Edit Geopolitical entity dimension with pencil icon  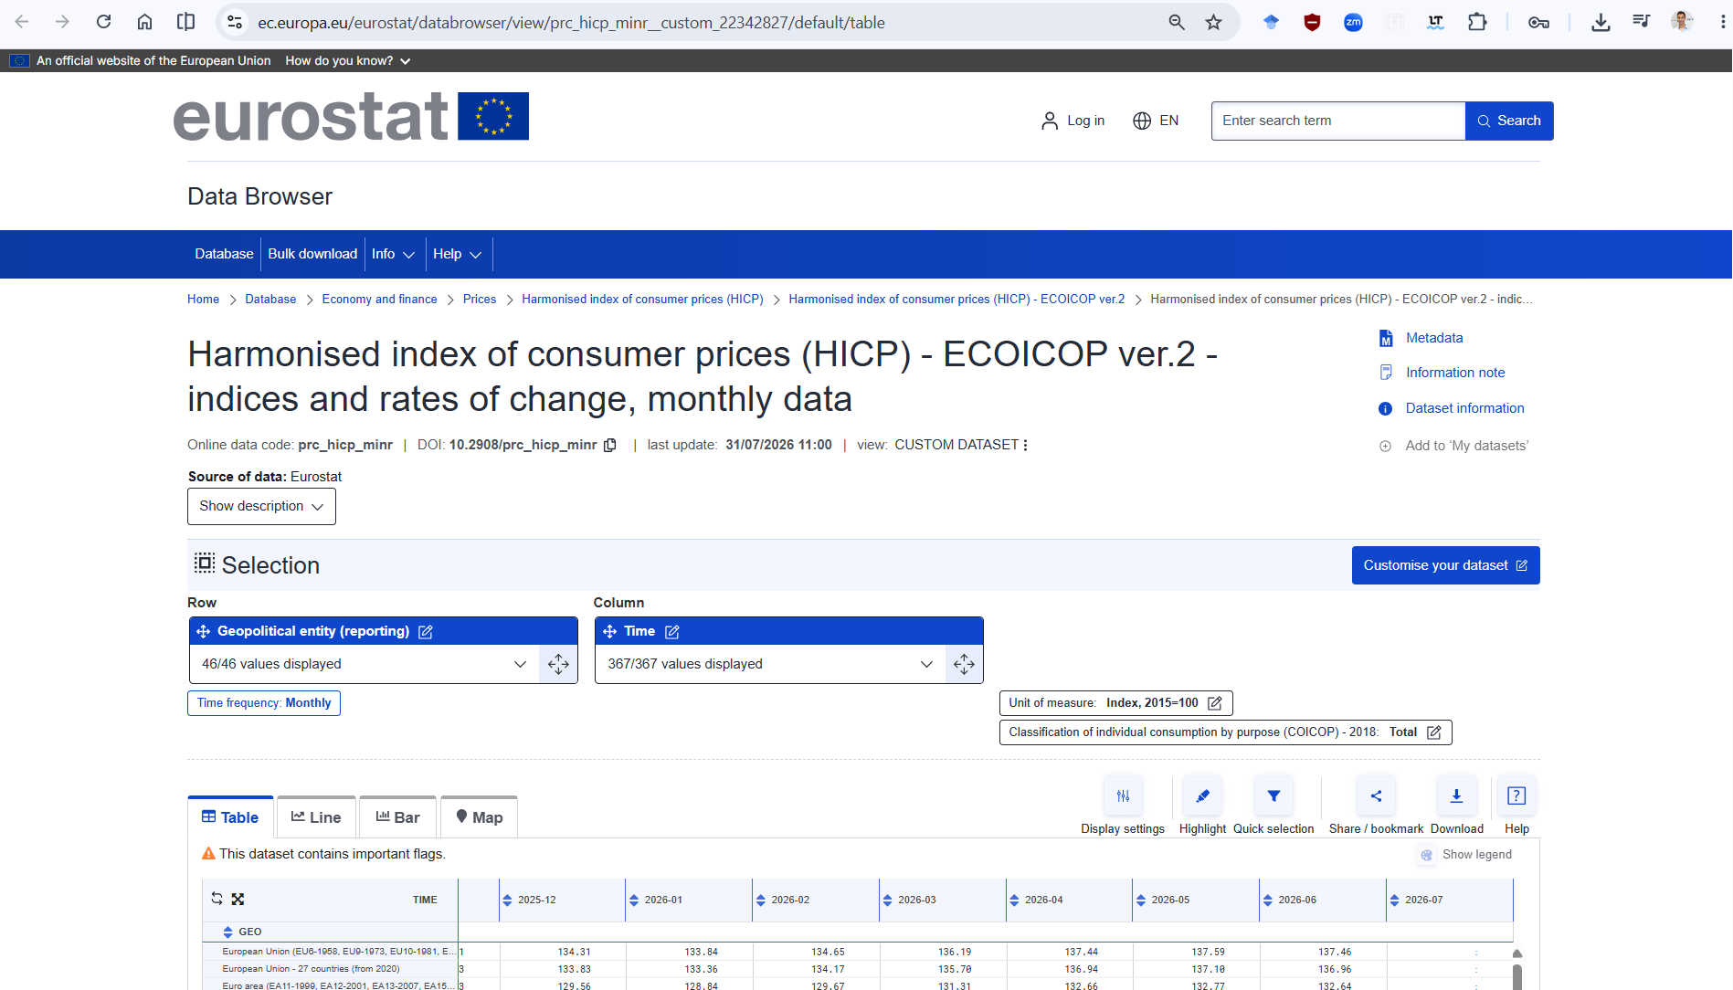tap(426, 631)
